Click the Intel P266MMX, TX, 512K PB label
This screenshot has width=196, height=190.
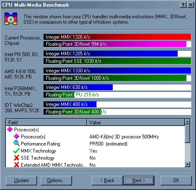point(20,91)
